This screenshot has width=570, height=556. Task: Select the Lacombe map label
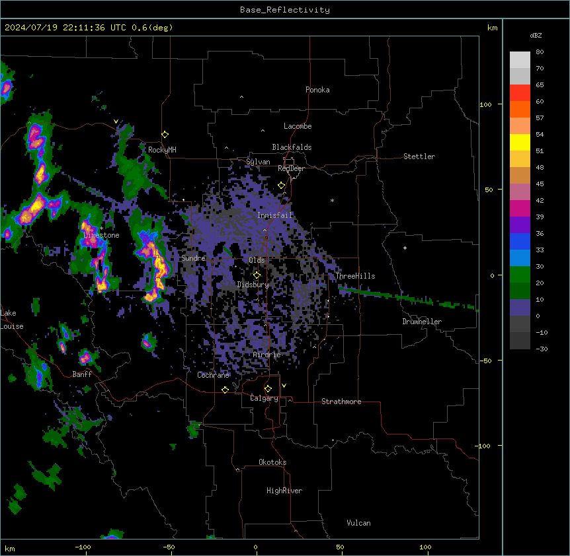point(298,126)
